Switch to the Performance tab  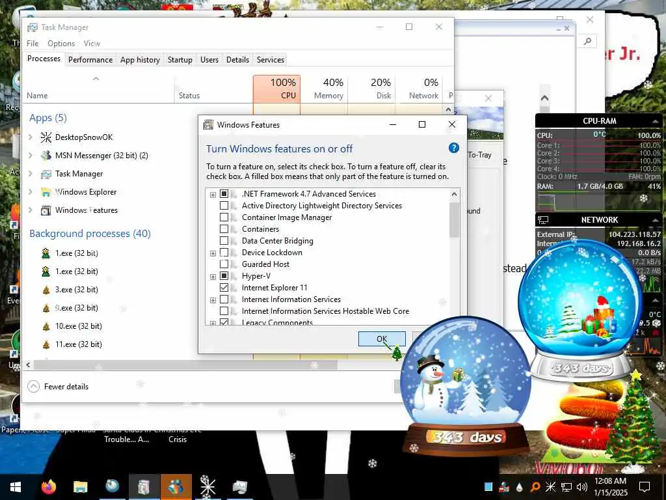(x=90, y=59)
